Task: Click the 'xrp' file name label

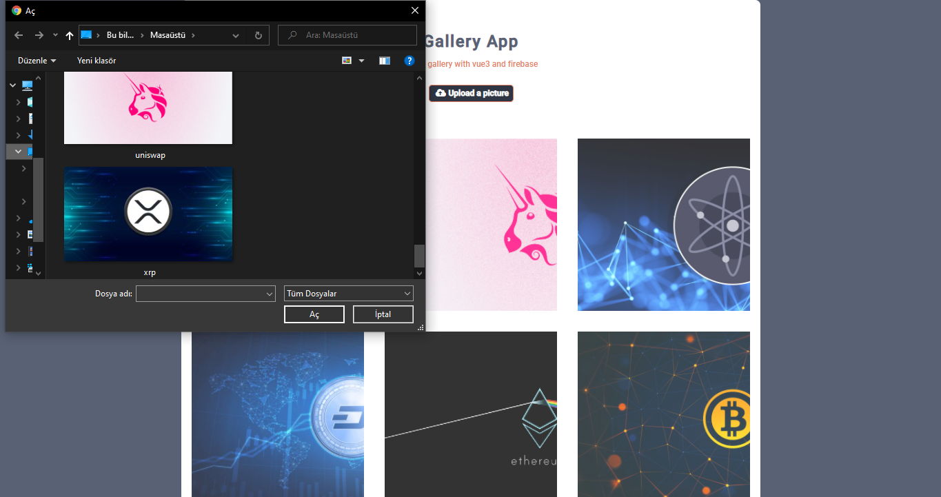Action: [150, 272]
